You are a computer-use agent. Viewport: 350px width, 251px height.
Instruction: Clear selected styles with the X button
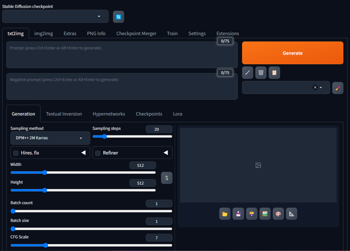(315, 87)
